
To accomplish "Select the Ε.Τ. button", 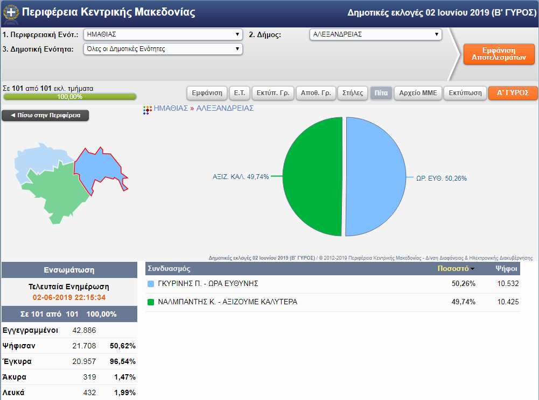I will pyautogui.click(x=239, y=93).
